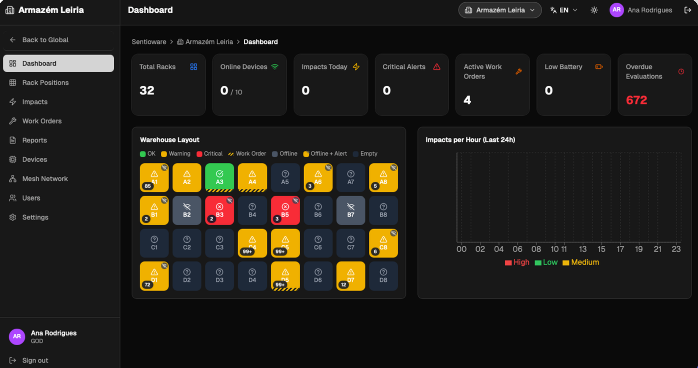Click the red Critical legend swatch

tap(199, 154)
